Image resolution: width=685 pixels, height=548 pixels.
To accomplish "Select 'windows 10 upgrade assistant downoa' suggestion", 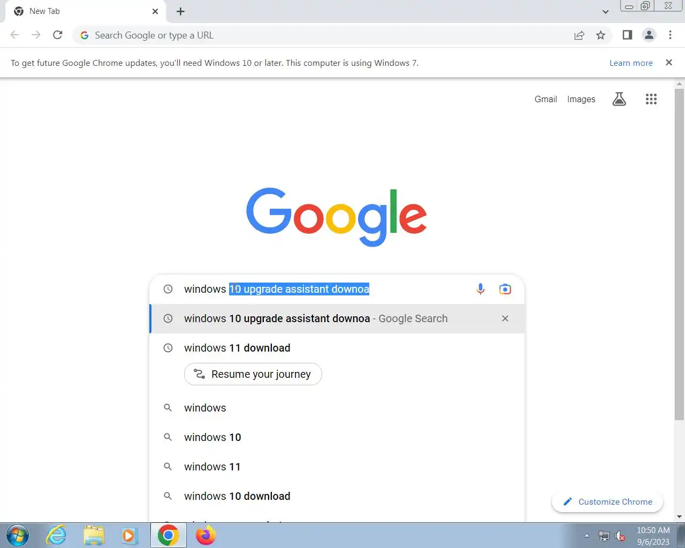I will [x=337, y=318].
